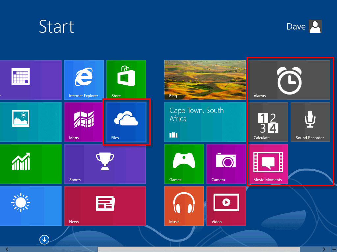337x252 pixels.
Task: Click the user avatar picture
Action: 315,26
